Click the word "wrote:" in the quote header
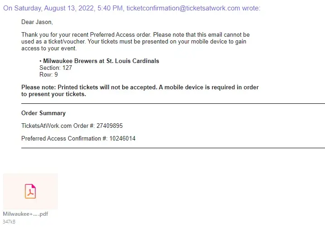 coord(251,8)
